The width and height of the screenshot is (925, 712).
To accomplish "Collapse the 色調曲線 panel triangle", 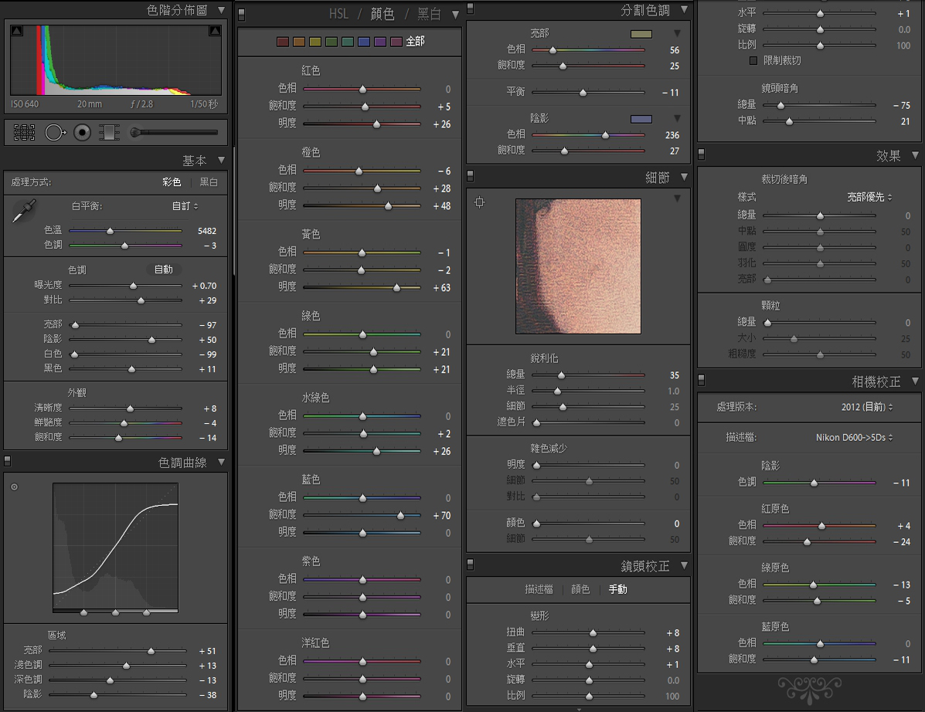I will [x=221, y=462].
